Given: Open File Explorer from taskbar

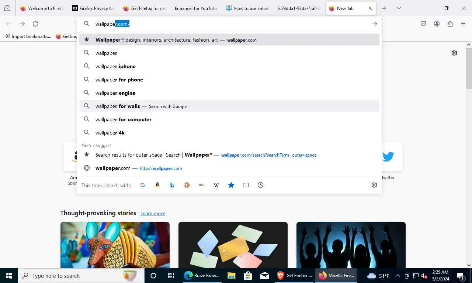Looking at the screenshot, I should pos(231,276).
